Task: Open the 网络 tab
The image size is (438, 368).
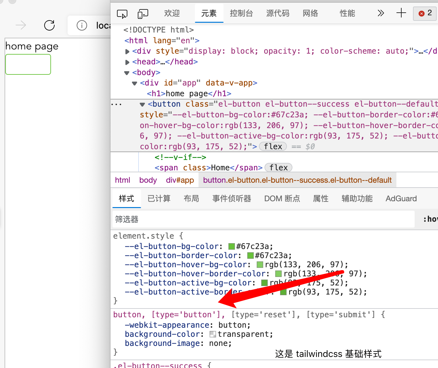Action: click(310, 13)
